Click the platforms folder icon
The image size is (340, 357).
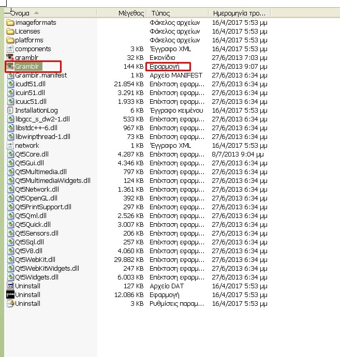[x=10, y=40]
